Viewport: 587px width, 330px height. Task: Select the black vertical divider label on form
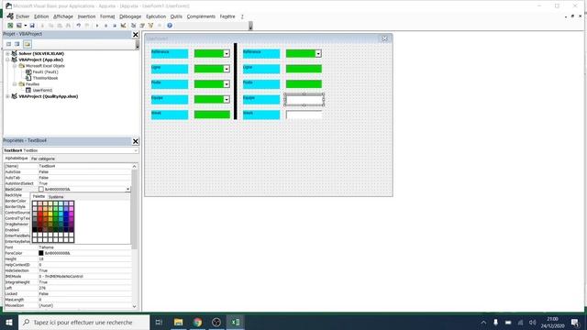(236, 82)
